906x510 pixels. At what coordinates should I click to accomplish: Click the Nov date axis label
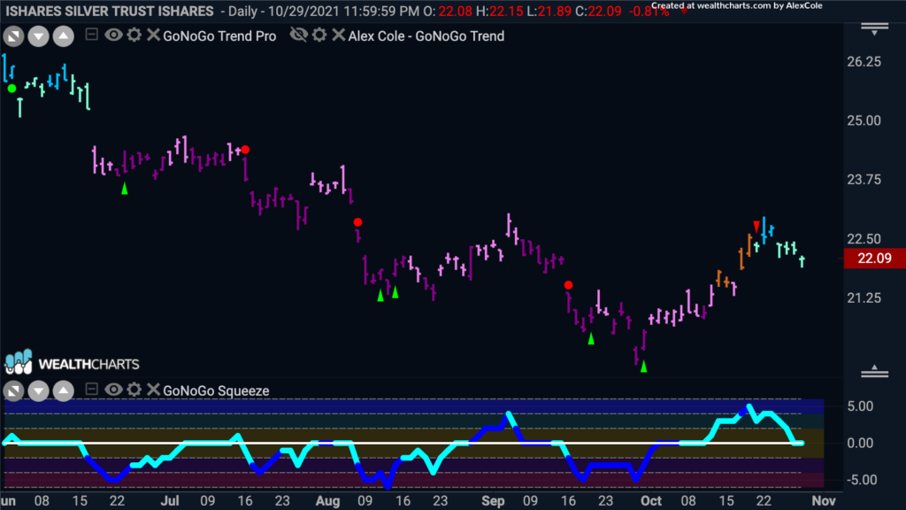tap(824, 501)
